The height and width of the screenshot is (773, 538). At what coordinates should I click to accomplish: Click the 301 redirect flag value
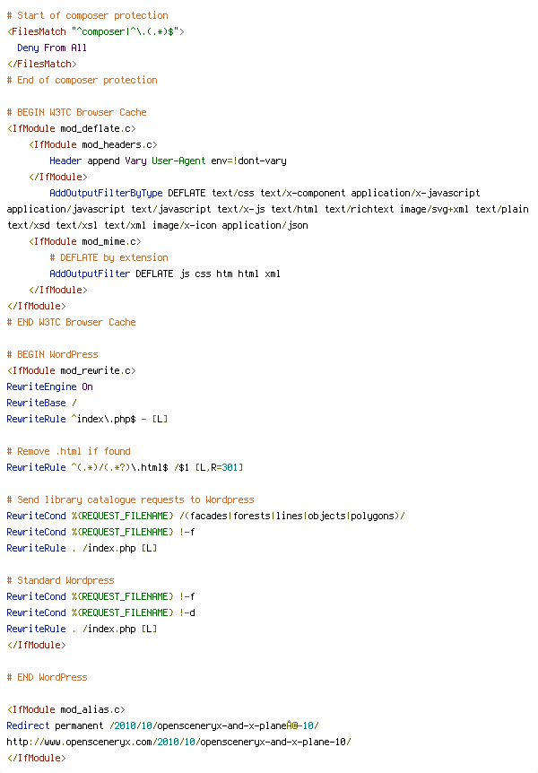pyautogui.click(x=230, y=467)
